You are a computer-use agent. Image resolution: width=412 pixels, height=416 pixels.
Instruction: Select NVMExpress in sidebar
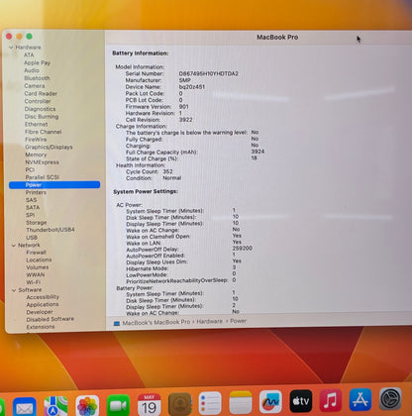(43, 162)
